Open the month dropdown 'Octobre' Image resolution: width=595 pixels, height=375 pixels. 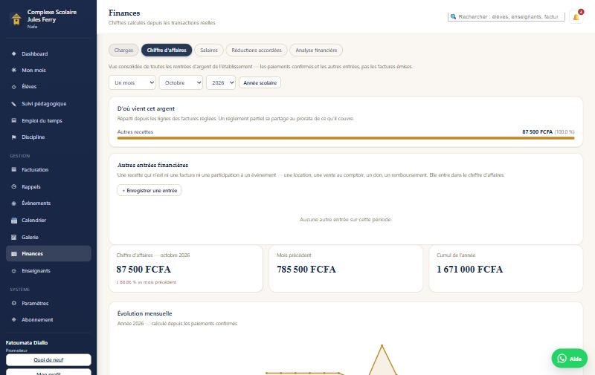[181, 82]
